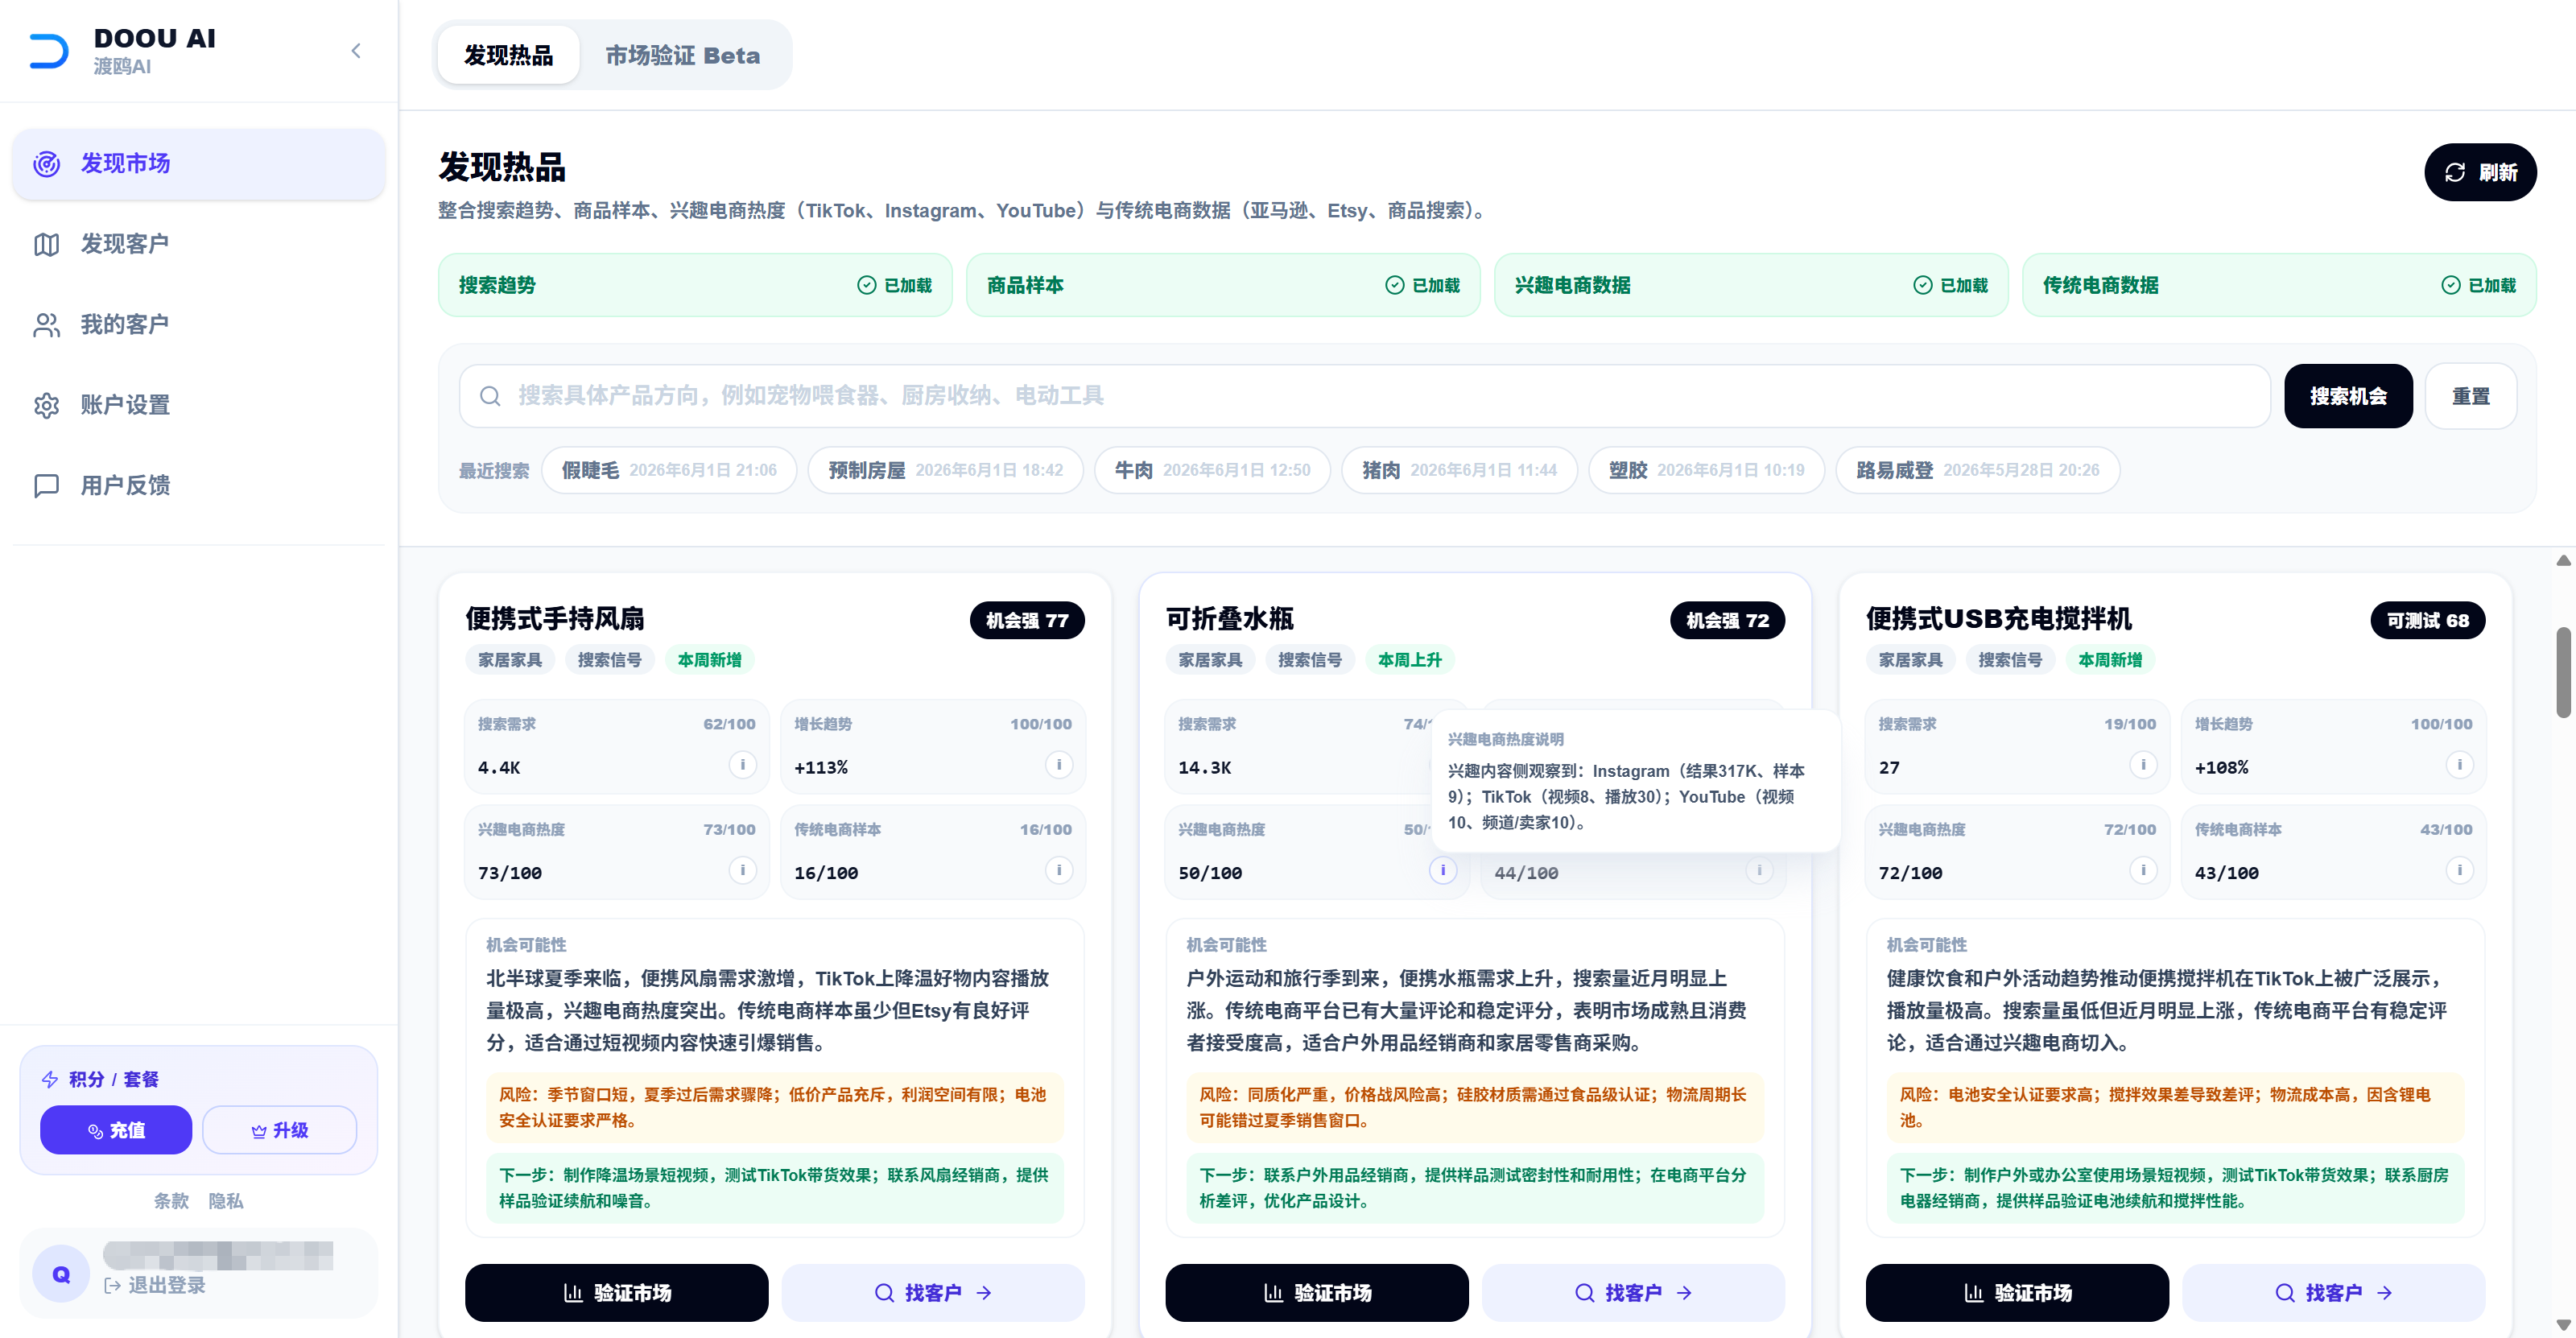This screenshot has width=2576, height=1338.
Task: Go to 我的客户 page
Action: [198, 324]
